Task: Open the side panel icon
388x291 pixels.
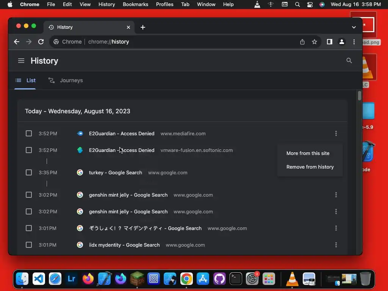Action: point(329,42)
